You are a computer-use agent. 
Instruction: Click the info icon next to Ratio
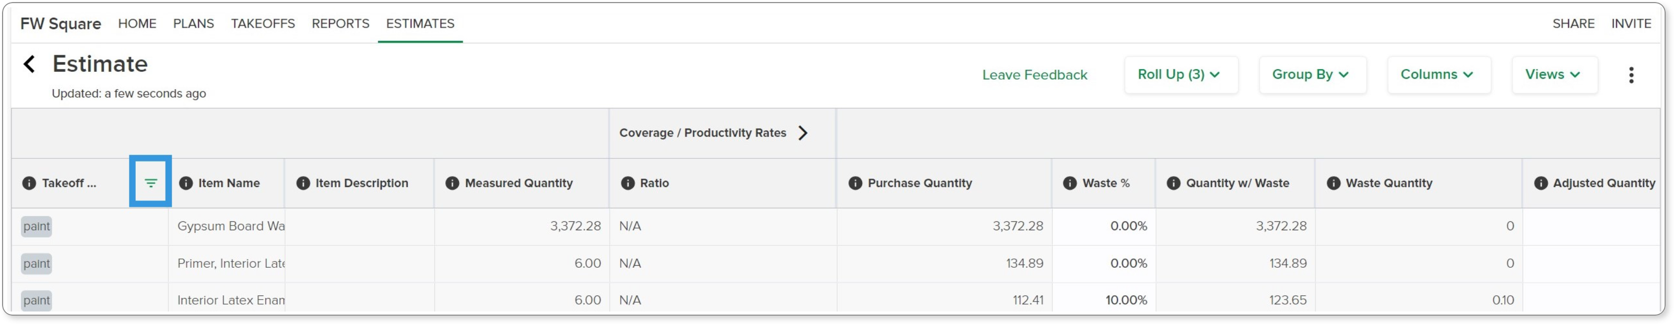(x=628, y=183)
